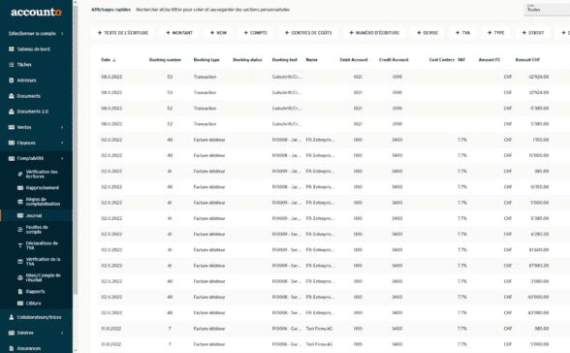Select the 87'883.20 amount cell
This screenshot has width=570, height=353.
click(x=539, y=266)
